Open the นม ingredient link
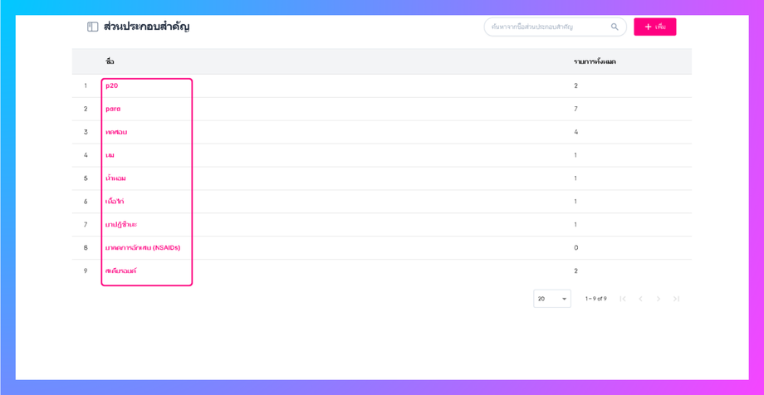This screenshot has width=764, height=395. 110,155
